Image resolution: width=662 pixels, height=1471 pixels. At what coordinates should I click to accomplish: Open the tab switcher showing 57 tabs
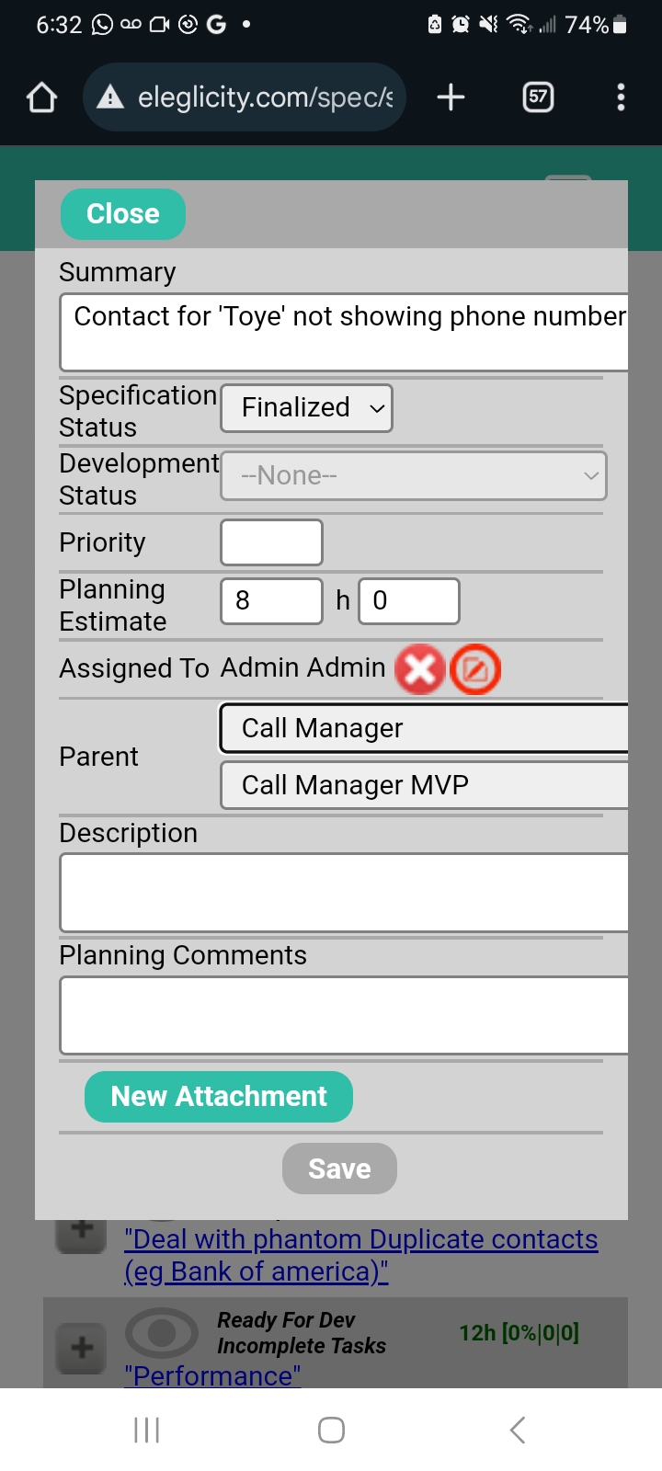538,97
